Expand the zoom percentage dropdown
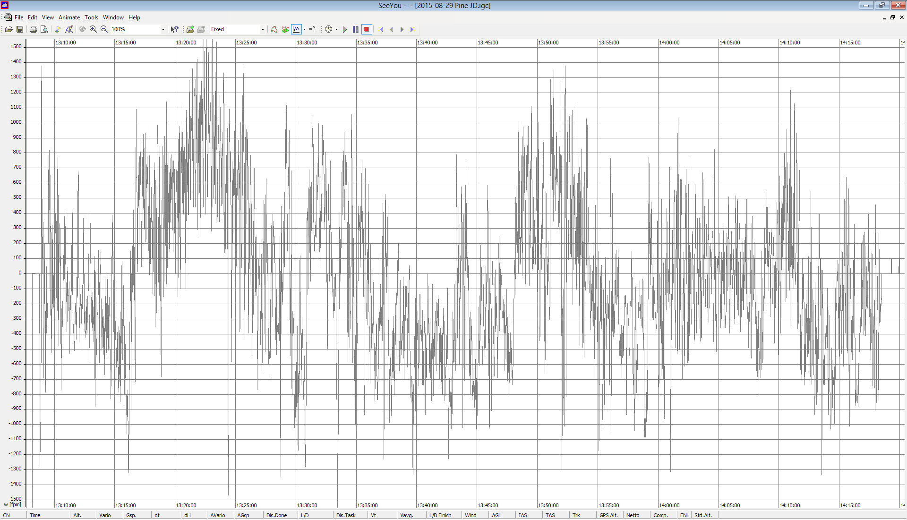The image size is (907, 520). pyautogui.click(x=163, y=29)
